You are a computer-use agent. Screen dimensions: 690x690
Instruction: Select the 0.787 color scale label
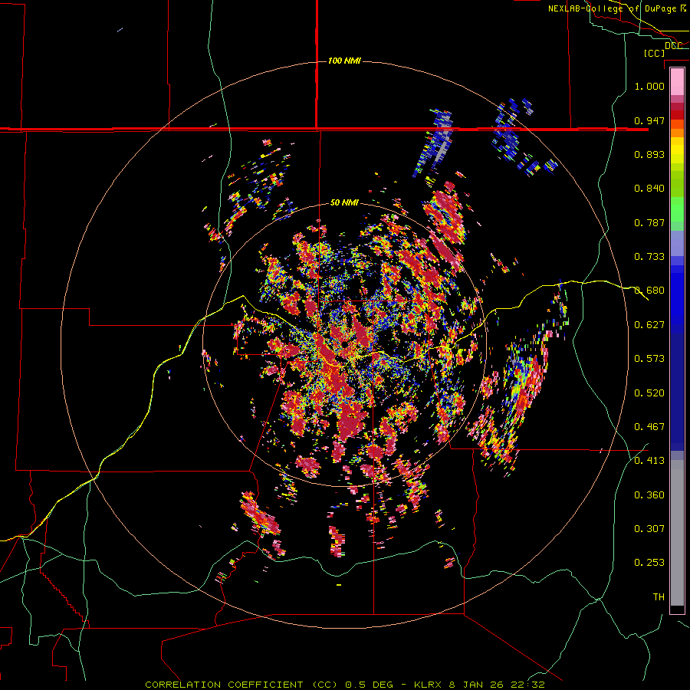(649, 222)
